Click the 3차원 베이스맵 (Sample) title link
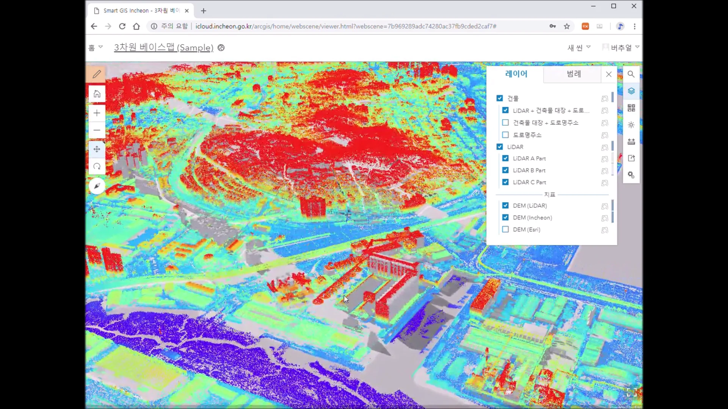The width and height of the screenshot is (728, 409). pyautogui.click(x=163, y=48)
